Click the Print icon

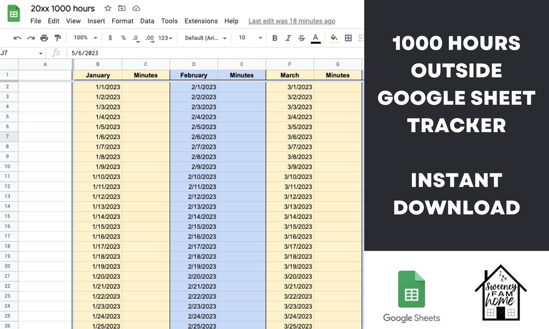[43, 38]
